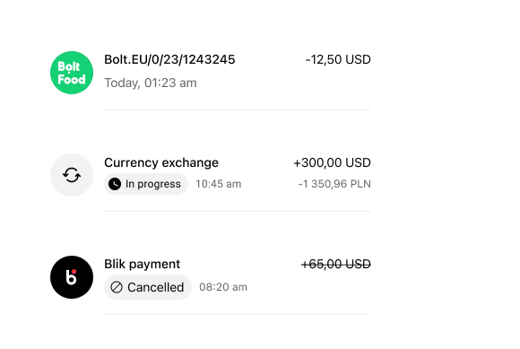
Task: Click the In progress status badge
Action: click(x=146, y=184)
